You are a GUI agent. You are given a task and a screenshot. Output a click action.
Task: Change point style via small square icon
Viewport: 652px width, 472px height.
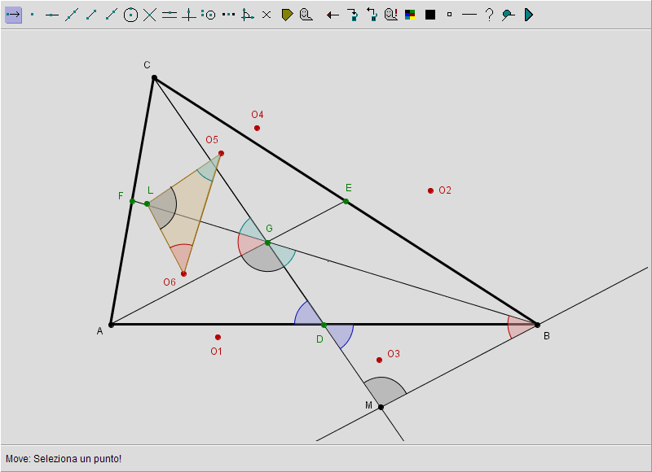click(449, 15)
